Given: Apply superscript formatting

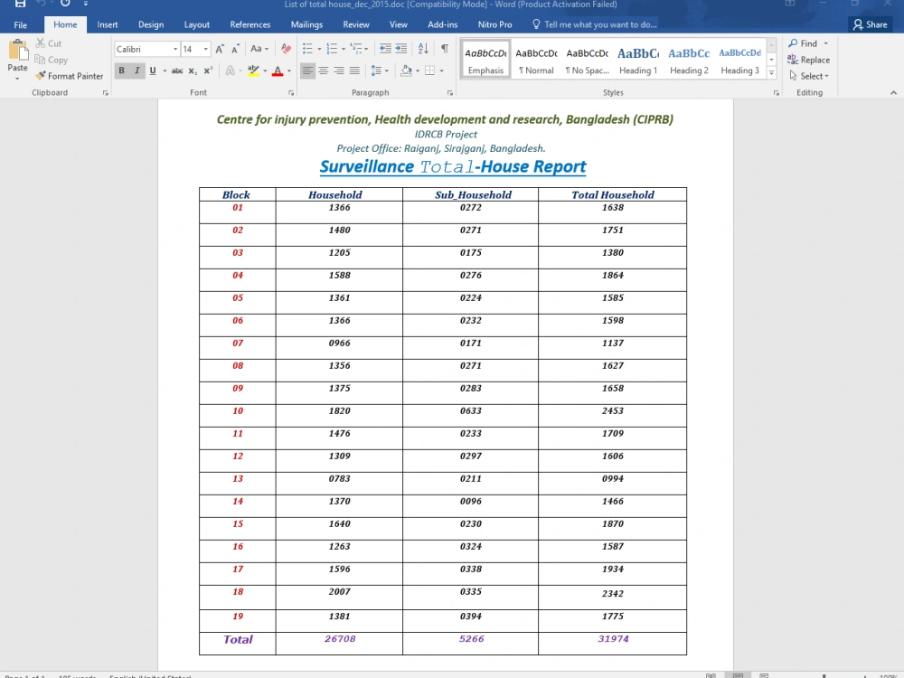Looking at the screenshot, I should (208, 71).
